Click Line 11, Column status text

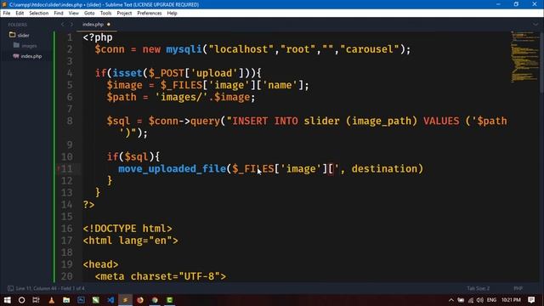(50, 288)
